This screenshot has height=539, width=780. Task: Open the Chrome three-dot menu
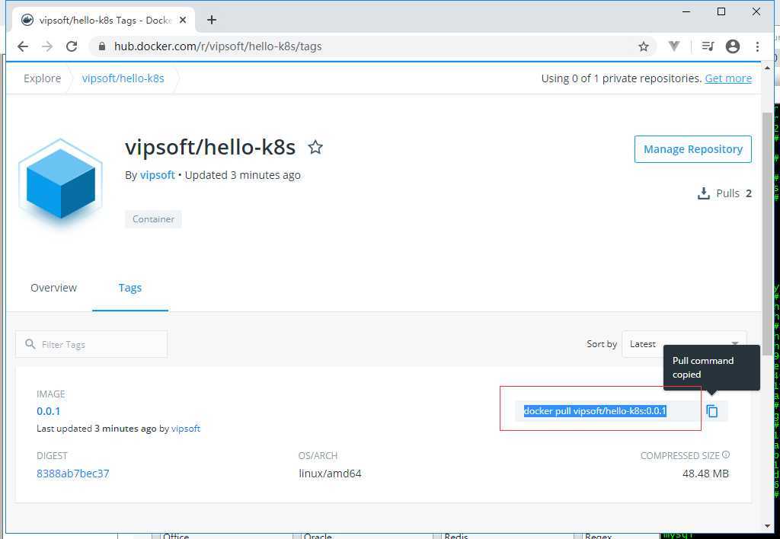pos(757,46)
